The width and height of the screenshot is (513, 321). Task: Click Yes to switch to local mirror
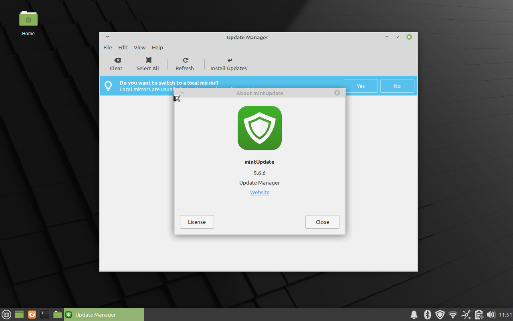click(361, 86)
